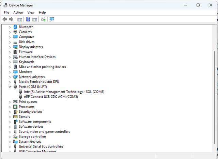Click the Forward arrow in the toolbar
The height and width of the screenshot is (159, 218).
point(11,19)
